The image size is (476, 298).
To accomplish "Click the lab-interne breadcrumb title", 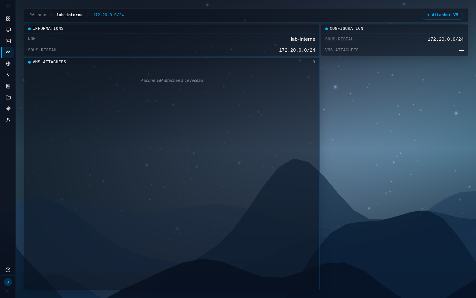I will (x=69, y=15).
